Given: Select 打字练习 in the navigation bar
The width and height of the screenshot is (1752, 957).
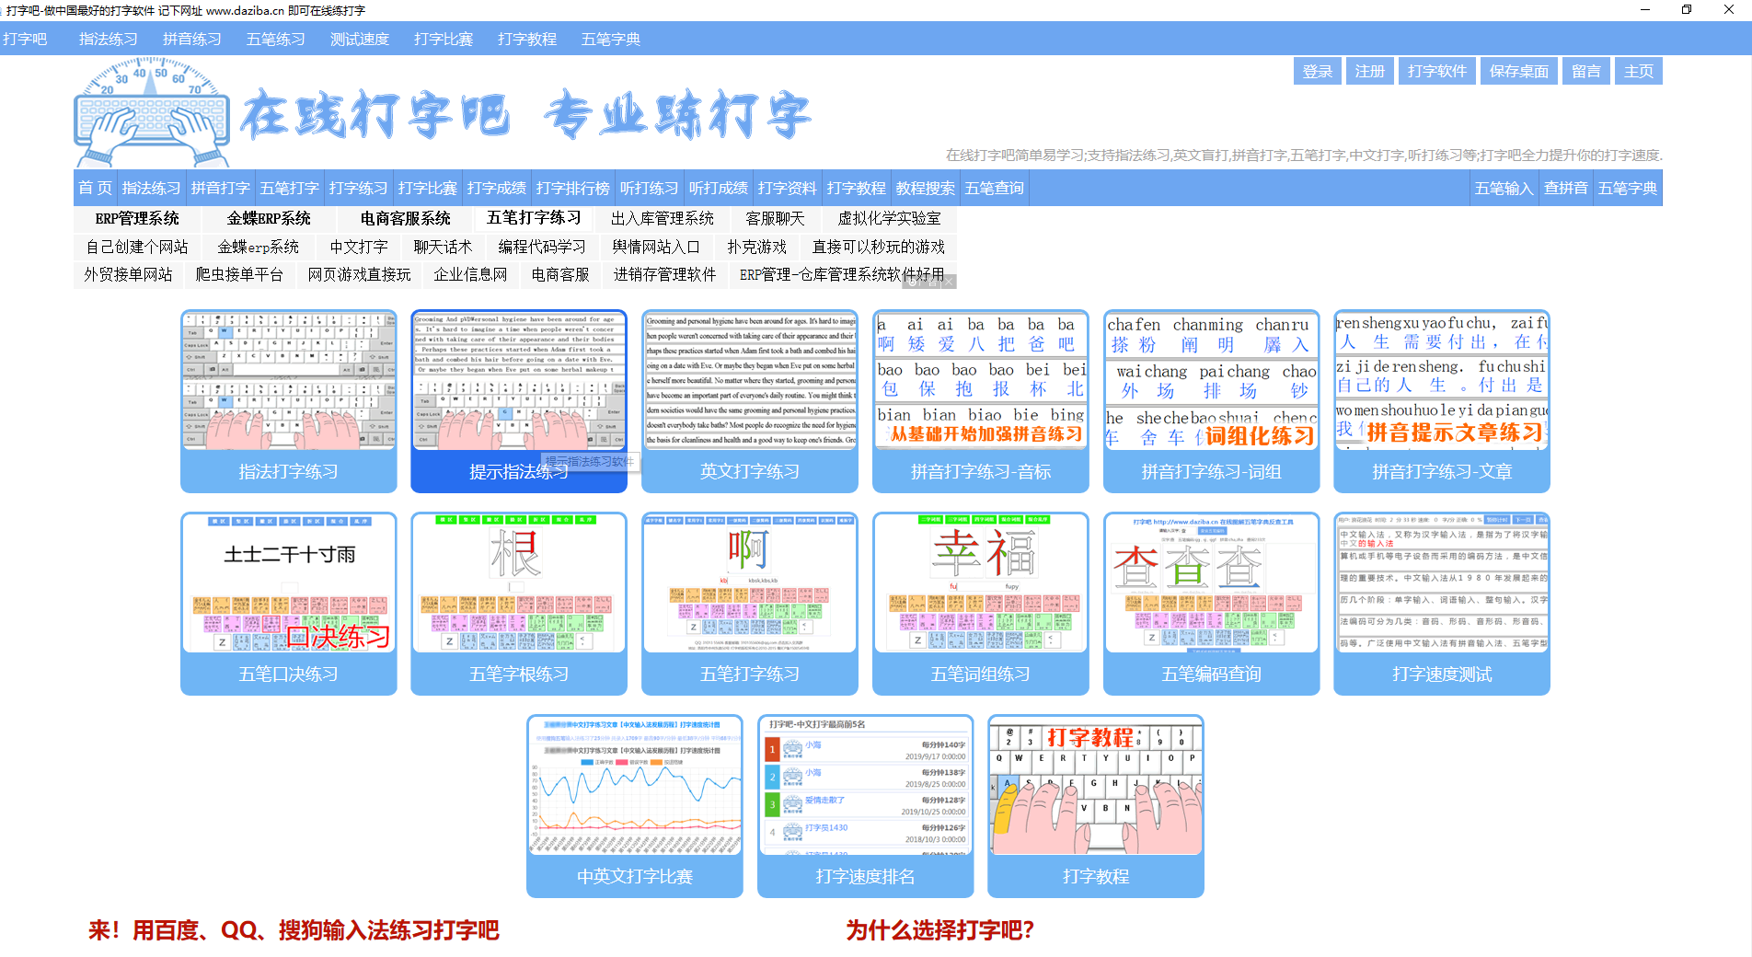Looking at the screenshot, I should pos(358,188).
